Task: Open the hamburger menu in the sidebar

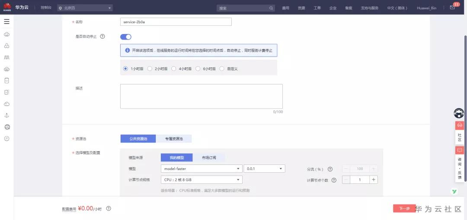Action: click(6, 22)
